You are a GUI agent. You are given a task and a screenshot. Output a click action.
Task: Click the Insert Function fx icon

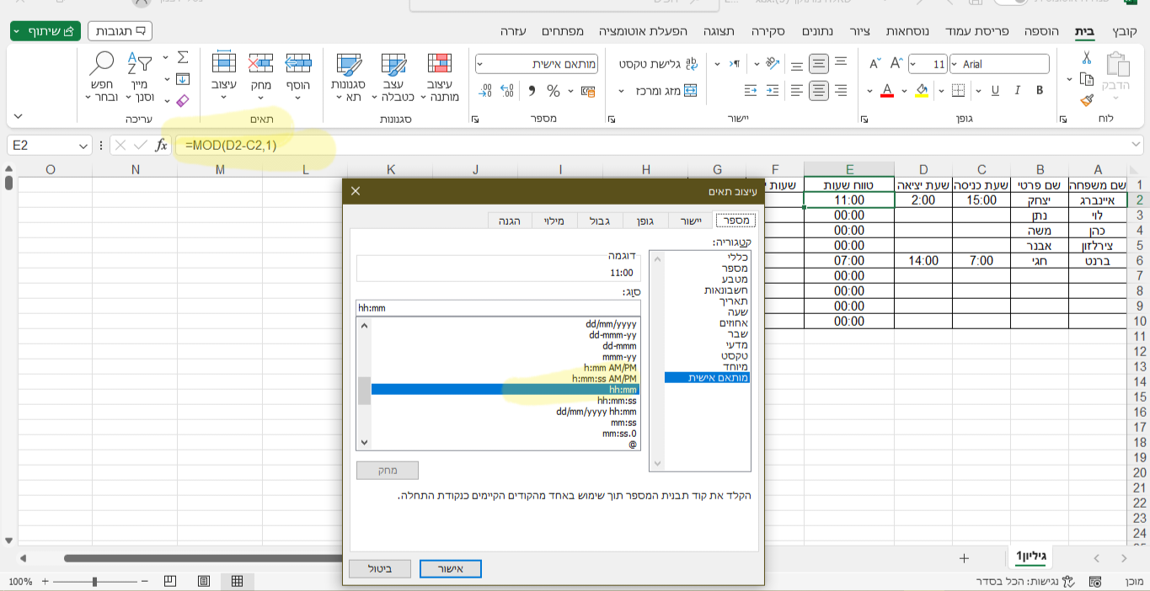(x=161, y=146)
